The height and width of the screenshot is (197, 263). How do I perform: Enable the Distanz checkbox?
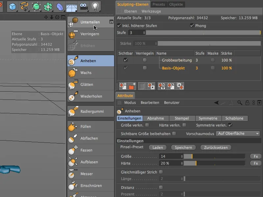click(161, 187)
